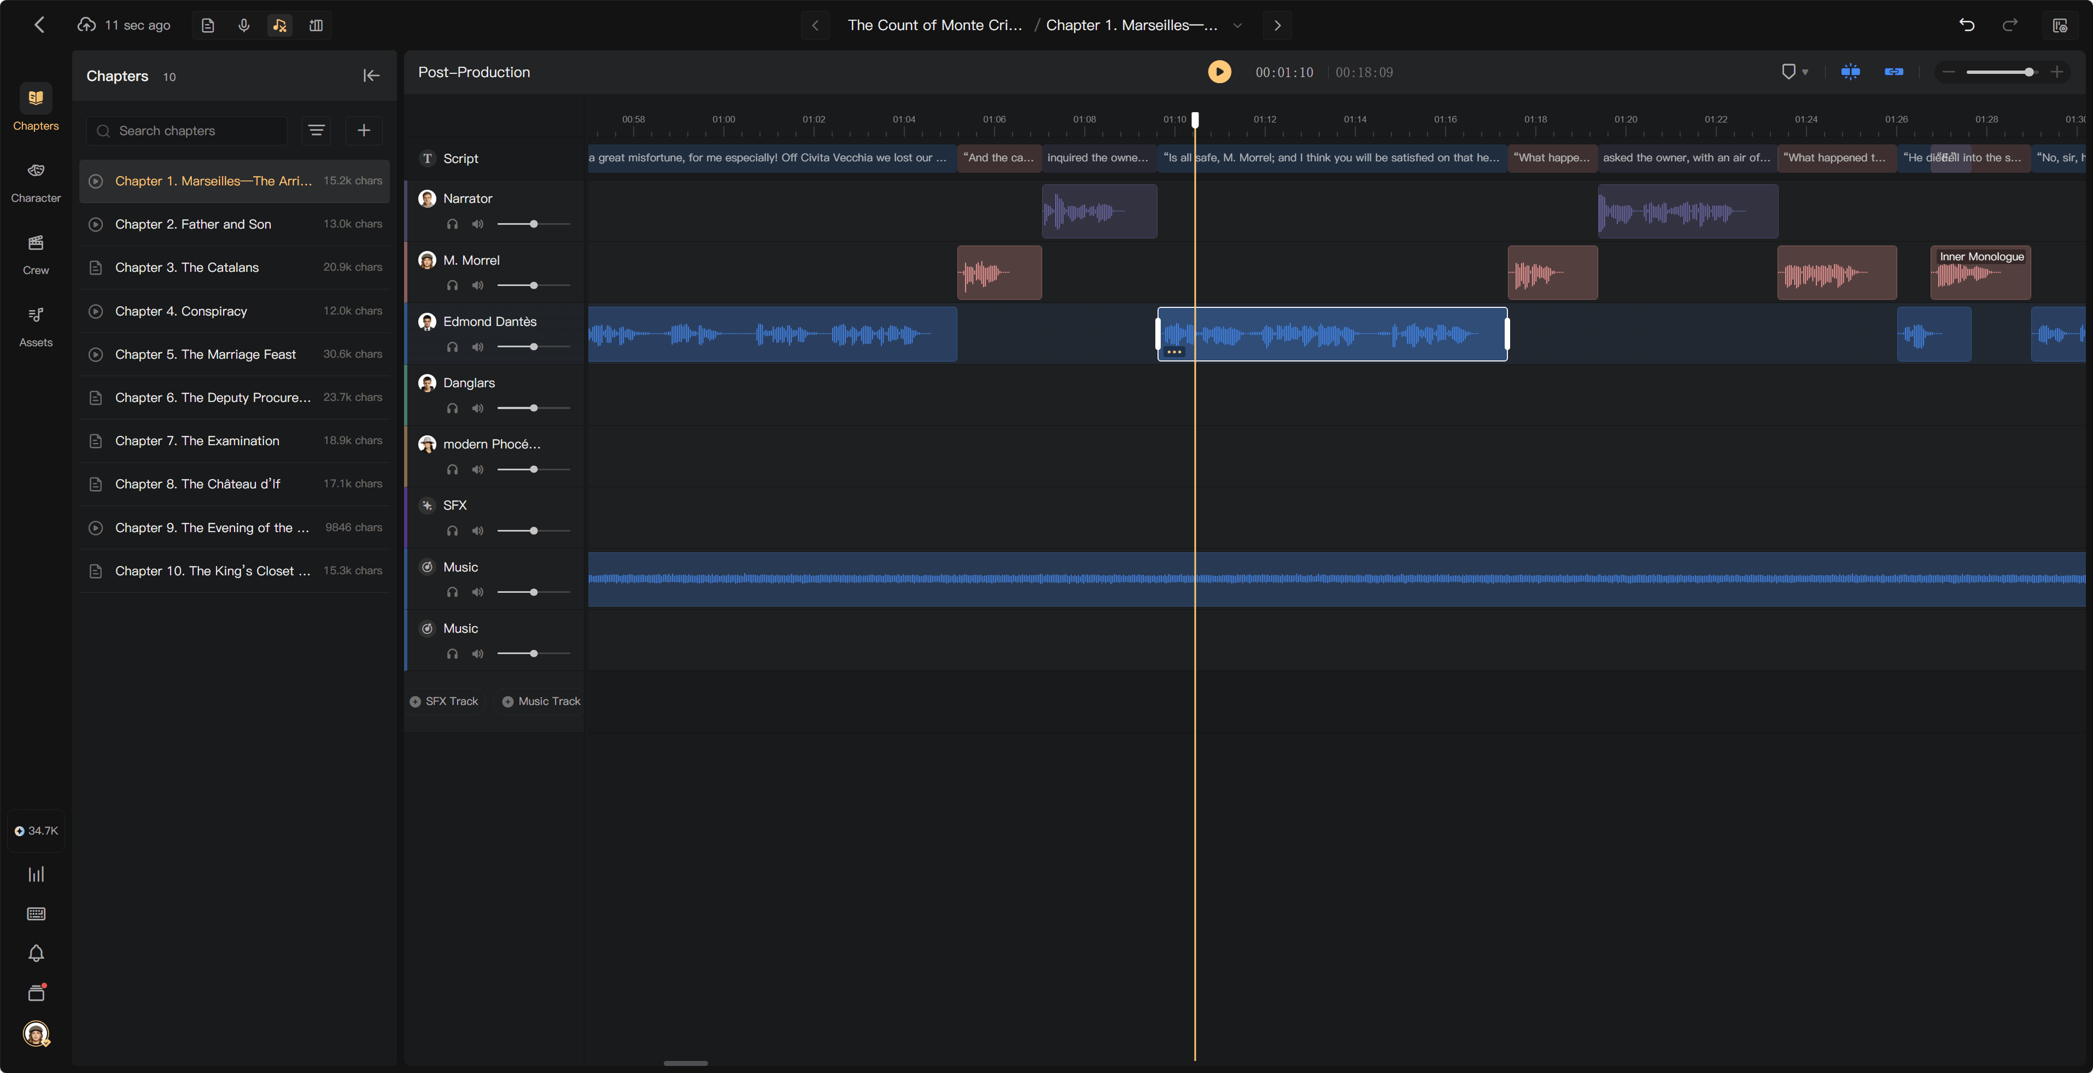Solo the Narrator track with headphones
Image resolution: width=2093 pixels, height=1073 pixels.
tap(453, 224)
